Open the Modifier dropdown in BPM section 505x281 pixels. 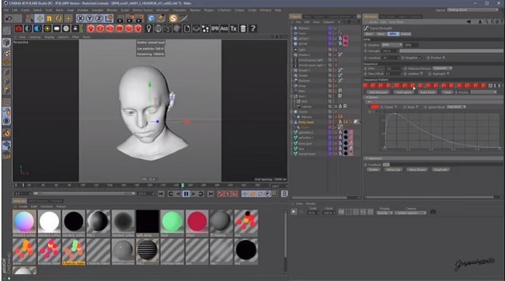pos(392,45)
